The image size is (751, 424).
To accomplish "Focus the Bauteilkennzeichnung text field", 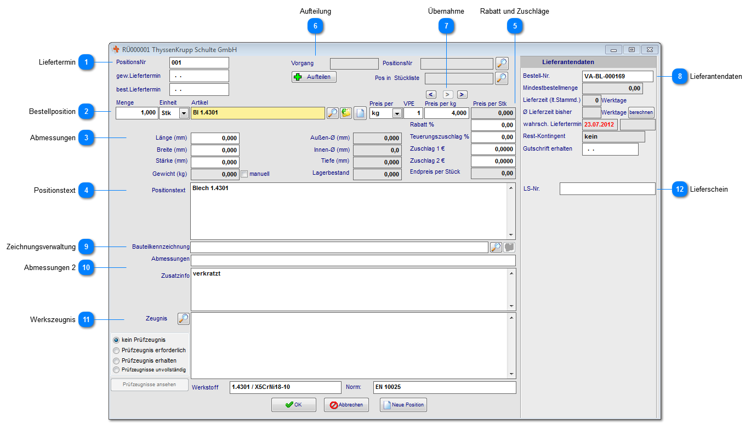I will click(339, 247).
